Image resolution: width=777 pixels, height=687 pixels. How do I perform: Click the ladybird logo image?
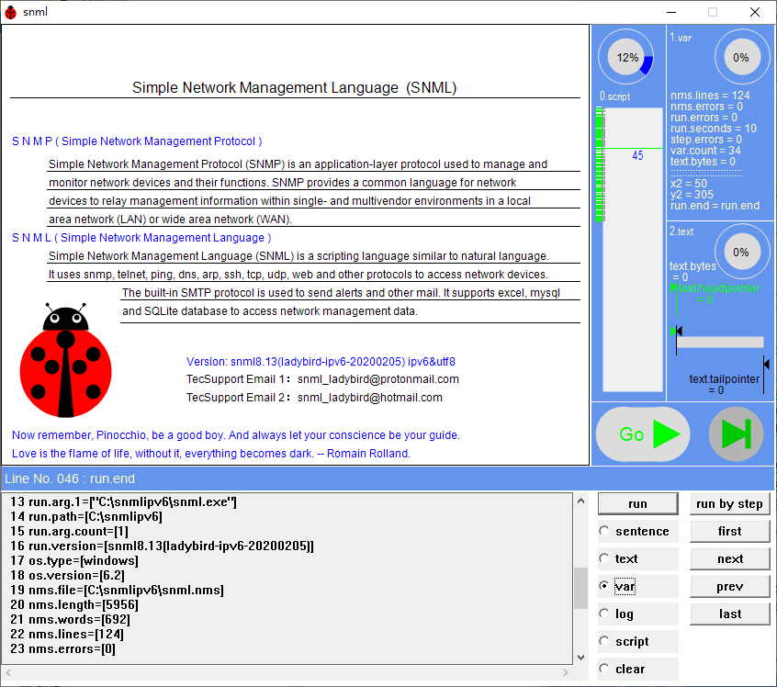(65, 368)
